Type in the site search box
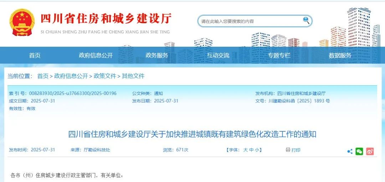 (250, 21)
